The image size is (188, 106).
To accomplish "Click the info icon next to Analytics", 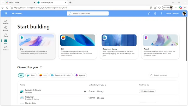I will pos(148,85).
